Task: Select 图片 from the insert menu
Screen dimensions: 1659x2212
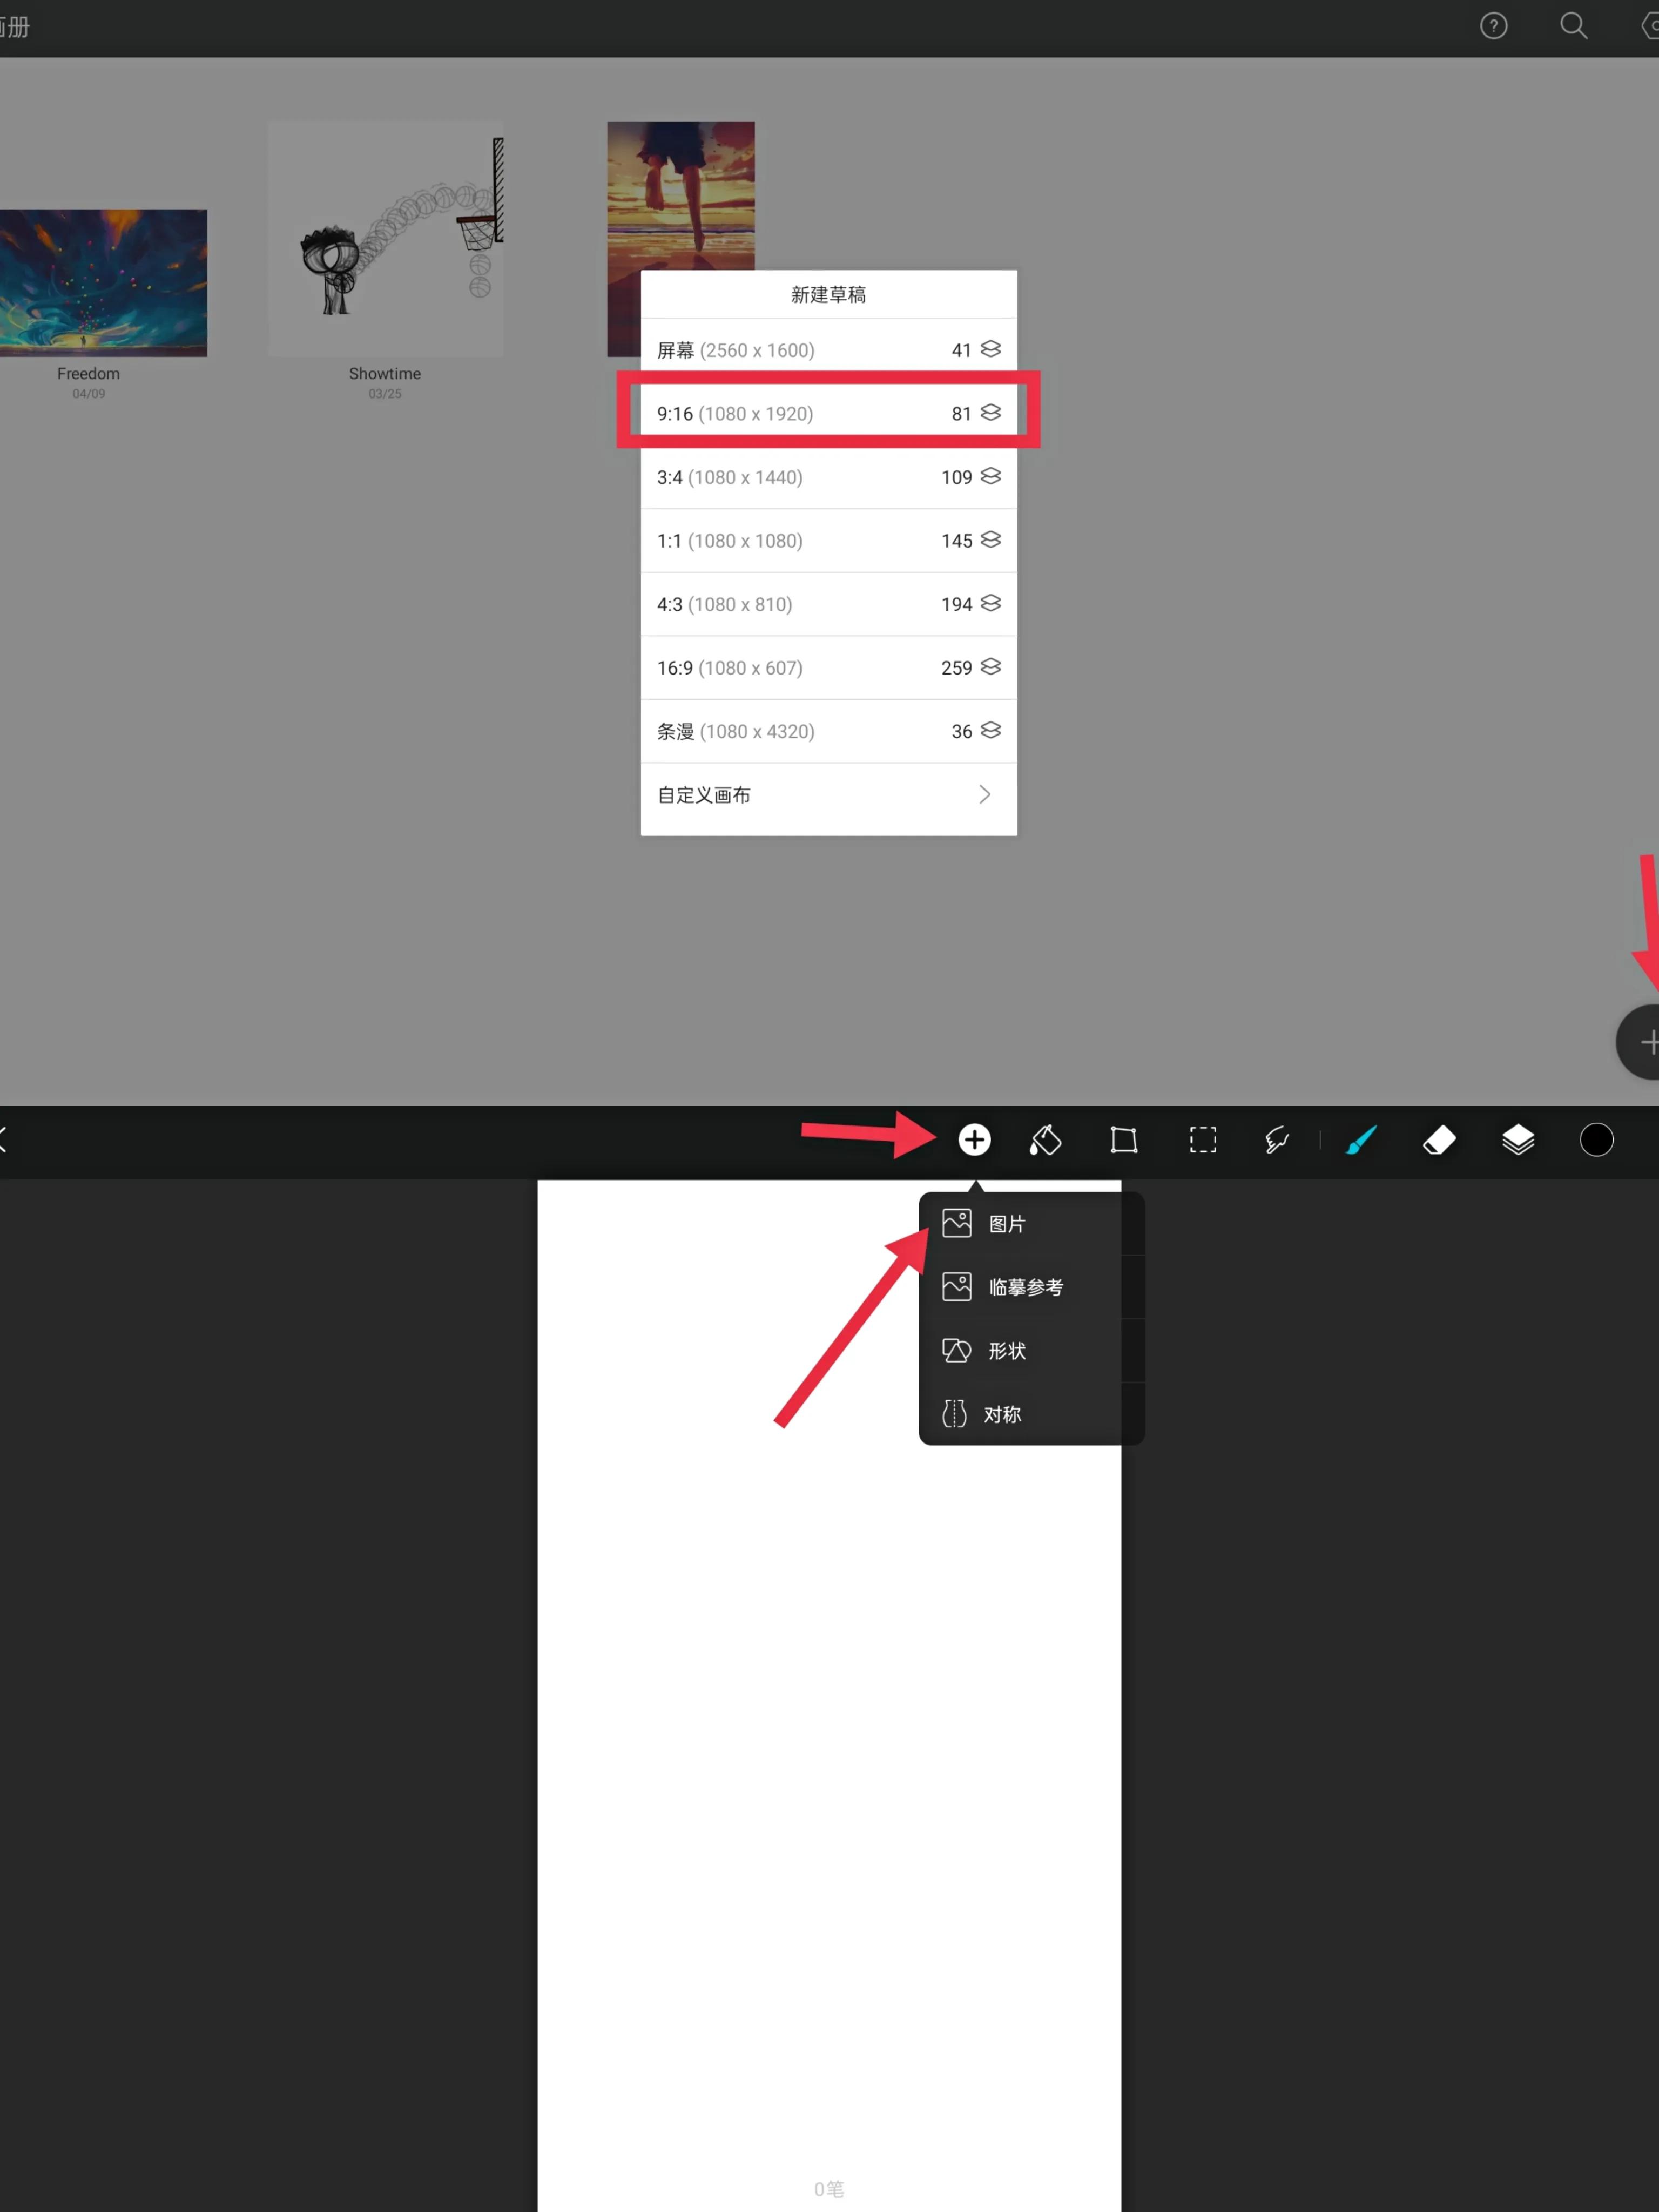Action: pyautogui.click(x=1006, y=1224)
